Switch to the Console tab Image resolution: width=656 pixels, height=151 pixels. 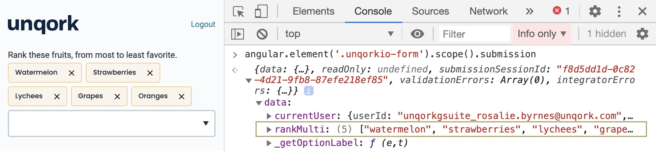pos(373,11)
